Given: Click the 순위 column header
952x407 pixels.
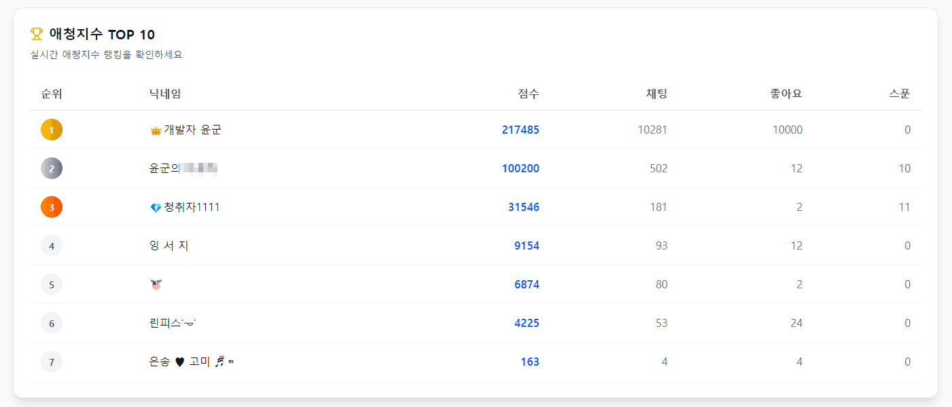Looking at the screenshot, I should point(52,94).
